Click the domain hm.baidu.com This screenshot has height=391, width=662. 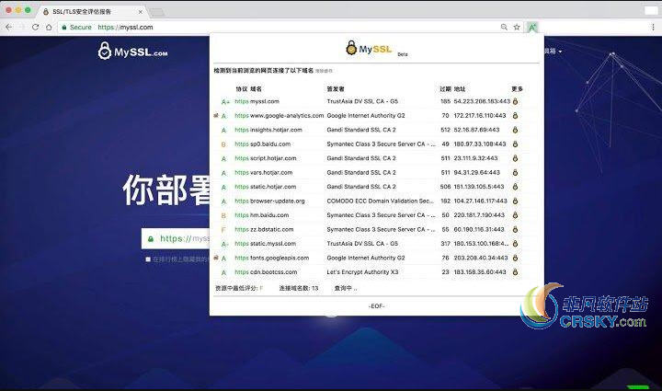(269, 215)
